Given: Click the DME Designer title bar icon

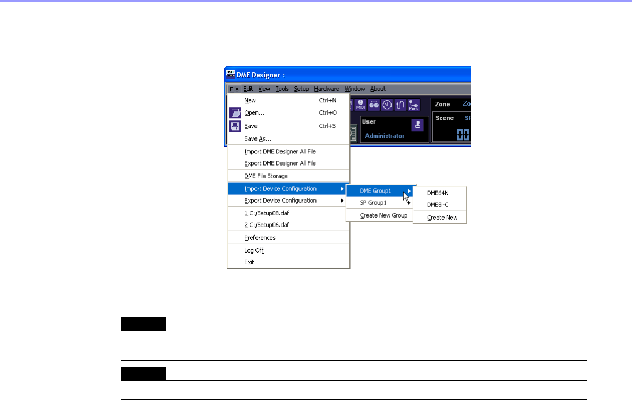Looking at the screenshot, I should pos(230,74).
